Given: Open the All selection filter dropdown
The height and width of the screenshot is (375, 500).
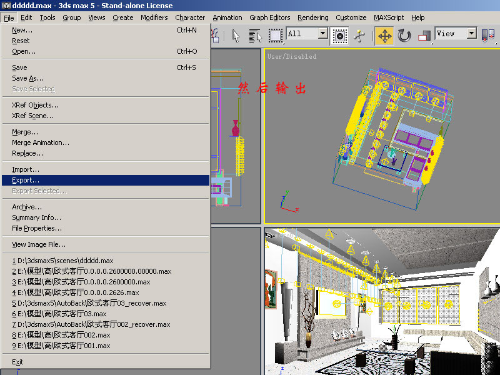Looking at the screenshot, I should pos(322,33).
